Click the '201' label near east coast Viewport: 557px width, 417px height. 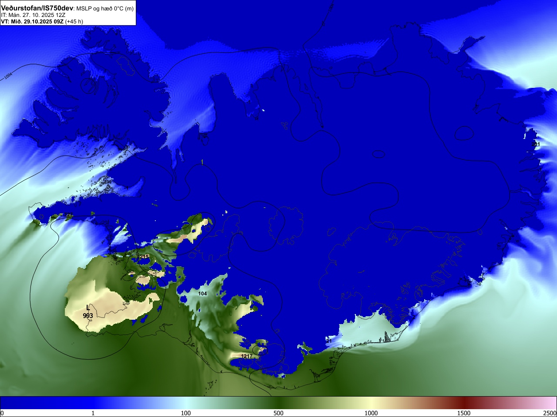536,144
